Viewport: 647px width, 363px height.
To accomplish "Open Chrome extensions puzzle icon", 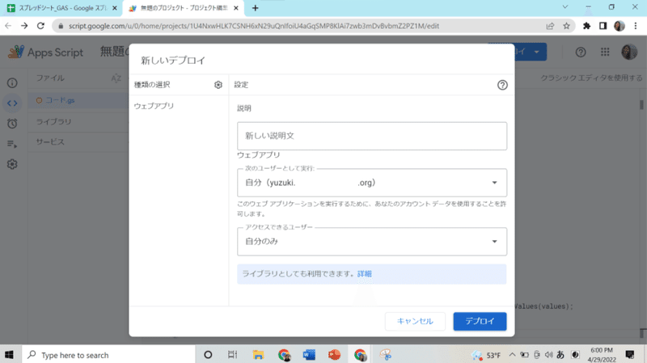I will pos(586,26).
